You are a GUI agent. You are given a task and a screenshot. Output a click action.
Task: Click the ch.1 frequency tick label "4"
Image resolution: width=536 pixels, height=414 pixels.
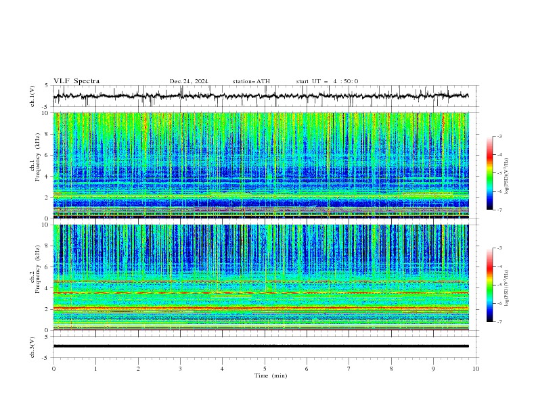click(x=47, y=177)
